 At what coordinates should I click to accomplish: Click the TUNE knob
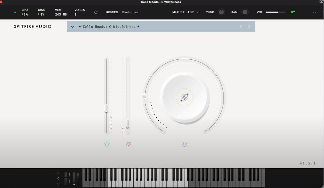(x=221, y=12)
